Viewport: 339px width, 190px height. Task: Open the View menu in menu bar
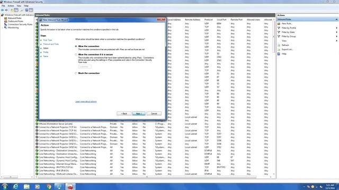tap(19, 6)
